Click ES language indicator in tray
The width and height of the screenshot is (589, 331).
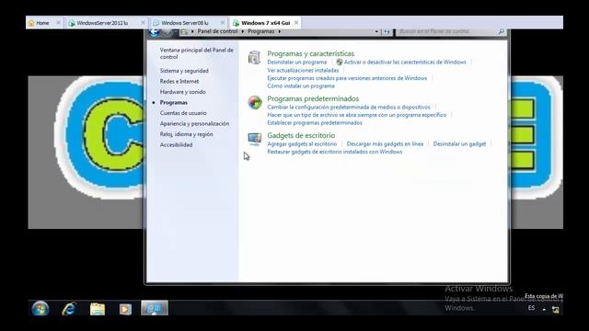[x=531, y=308]
